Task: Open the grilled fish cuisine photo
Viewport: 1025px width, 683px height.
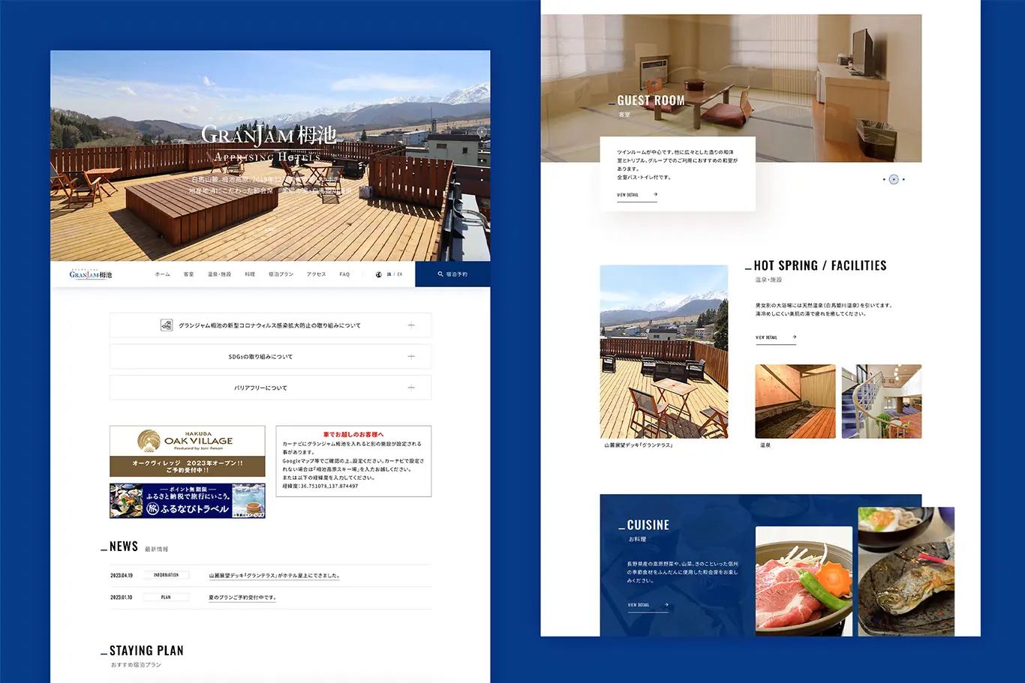Action: click(x=906, y=571)
